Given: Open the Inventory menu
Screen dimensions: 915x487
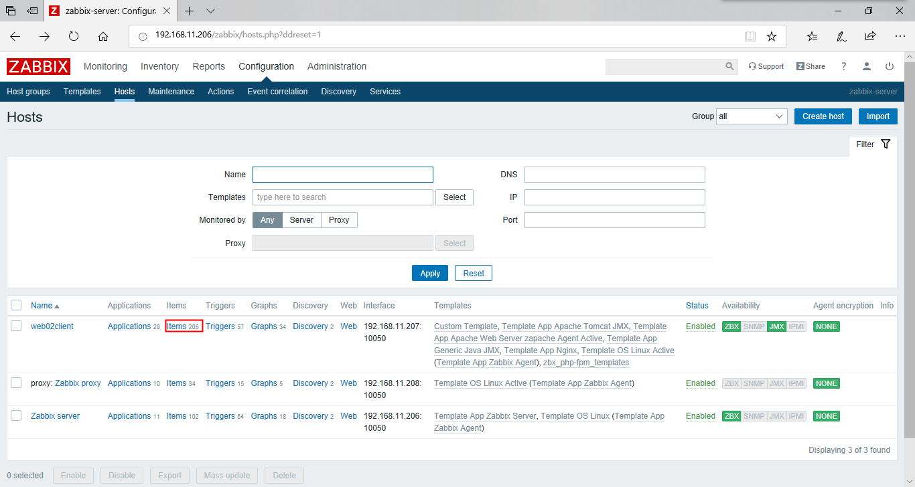Looking at the screenshot, I should tap(159, 66).
